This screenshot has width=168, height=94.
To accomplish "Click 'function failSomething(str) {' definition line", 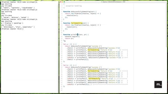I will tap(76, 23).
